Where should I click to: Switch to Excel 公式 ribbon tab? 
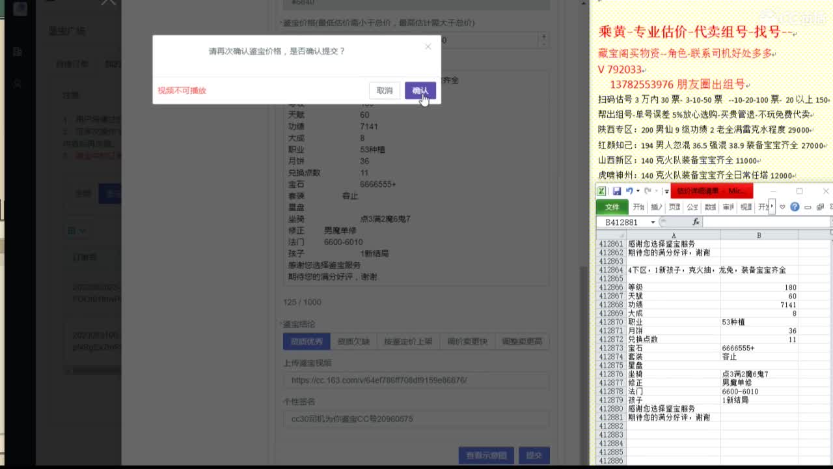[692, 207]
